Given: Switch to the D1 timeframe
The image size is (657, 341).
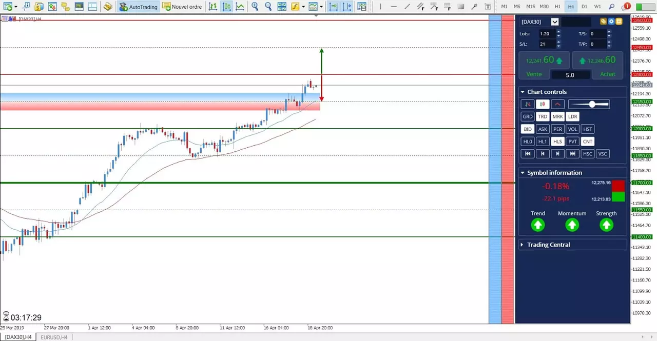Looking at the screenshot, I should pyautogui.click(x=584, y=7).
